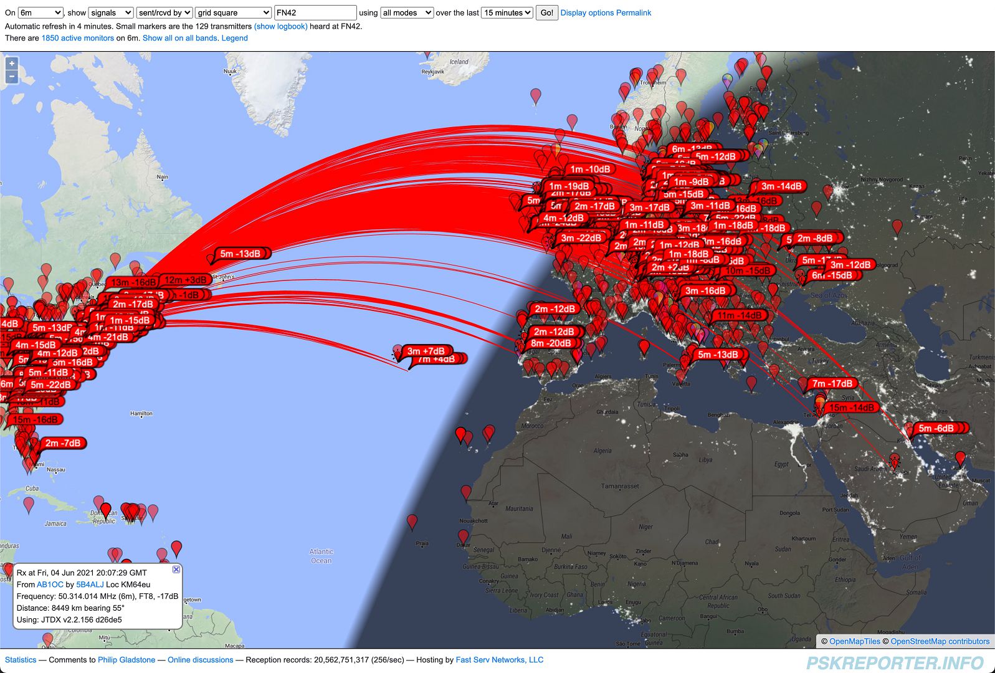Click the 11m -14dB marker over the Balkans
The height and width of the screenshot is (673, 995).
pos(739,316)
